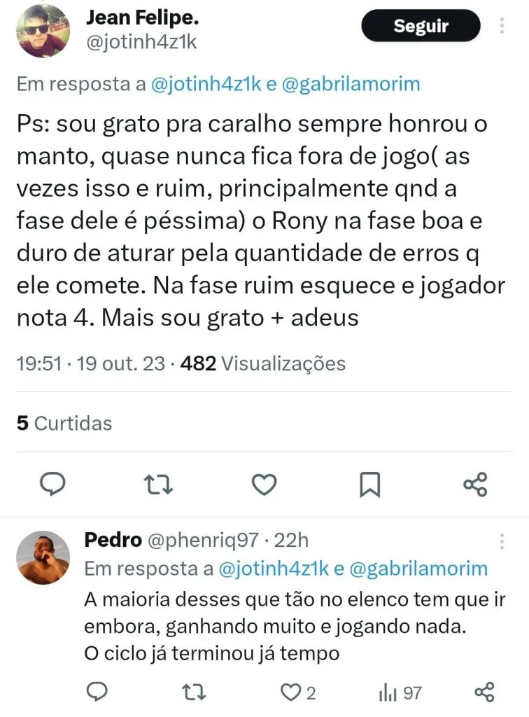Follow Jean Felipe with Seguir button
Image resolution: width=529 pixels, height=717 pixels.
pos(421,27)
